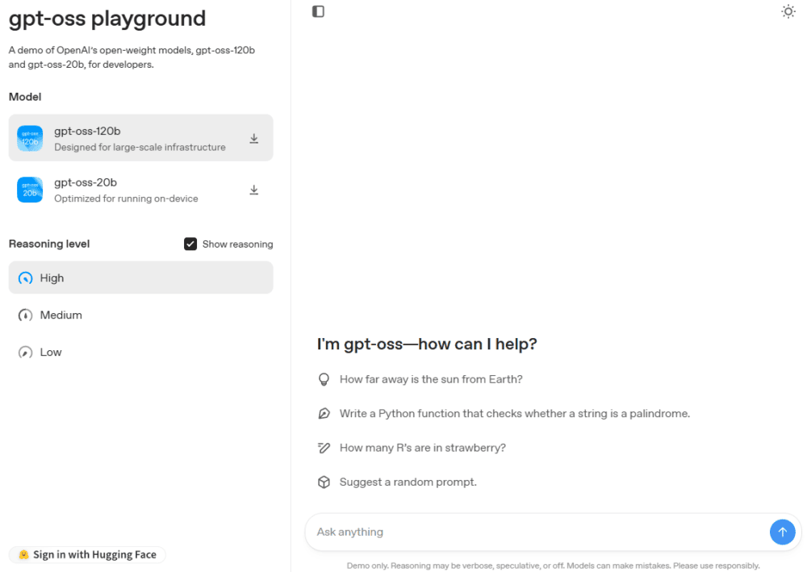Click the Low reasoning gauge icon
807x572 pixels.
[x=25, y=353]
